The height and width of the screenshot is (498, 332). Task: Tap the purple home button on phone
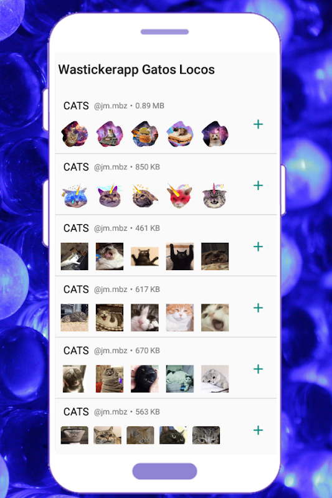coord(164,471)
